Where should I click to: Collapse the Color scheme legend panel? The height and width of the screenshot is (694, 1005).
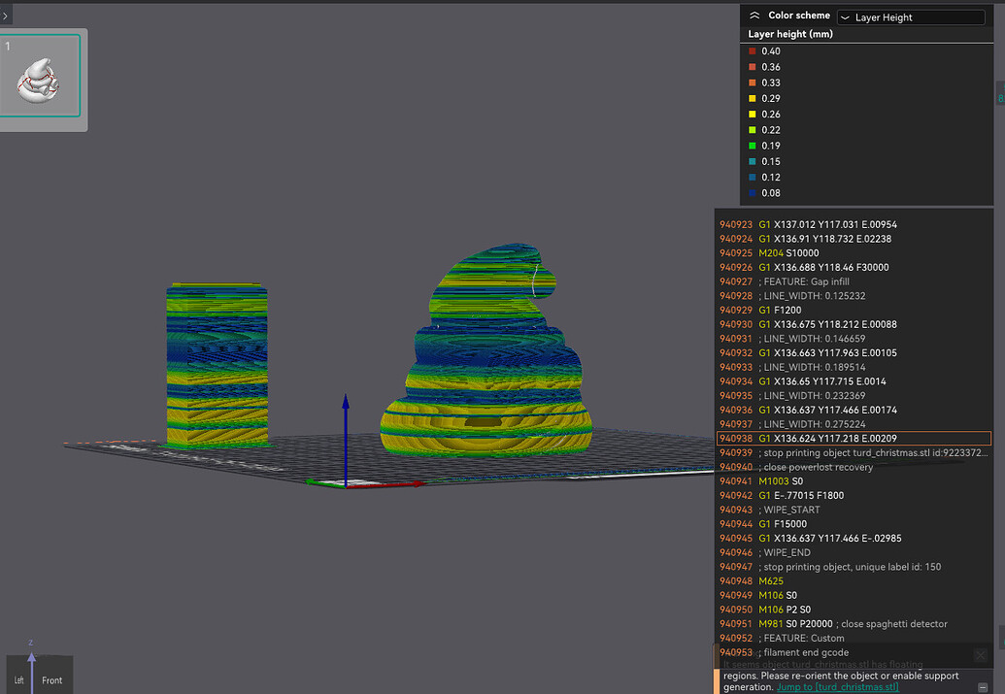click(x=754, y=16)
